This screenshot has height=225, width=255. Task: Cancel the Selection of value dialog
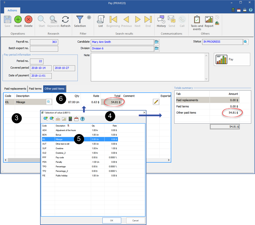(135, 221)
